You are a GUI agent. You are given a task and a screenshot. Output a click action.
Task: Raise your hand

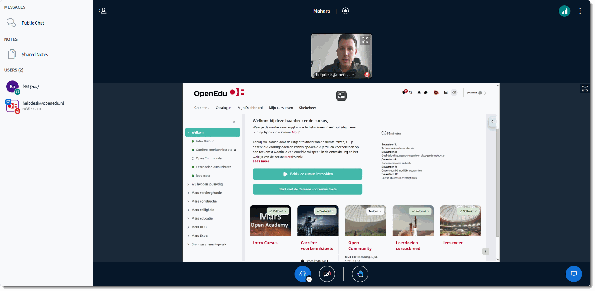[x=360, y=274]
